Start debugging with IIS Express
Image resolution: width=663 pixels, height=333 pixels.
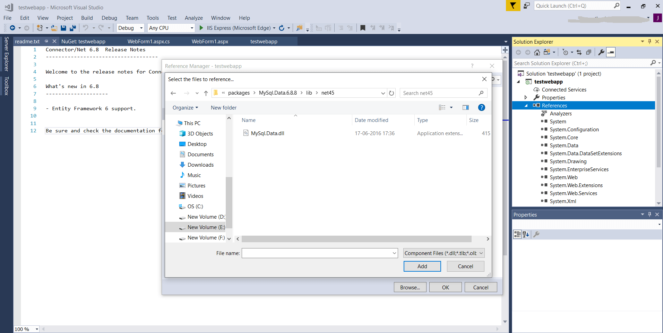pyautogui.click(x=201, y=28)
